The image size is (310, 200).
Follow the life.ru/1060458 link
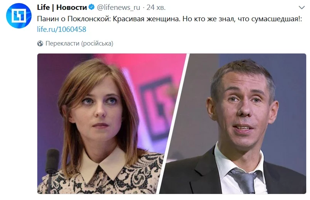(x=61, y=29)
